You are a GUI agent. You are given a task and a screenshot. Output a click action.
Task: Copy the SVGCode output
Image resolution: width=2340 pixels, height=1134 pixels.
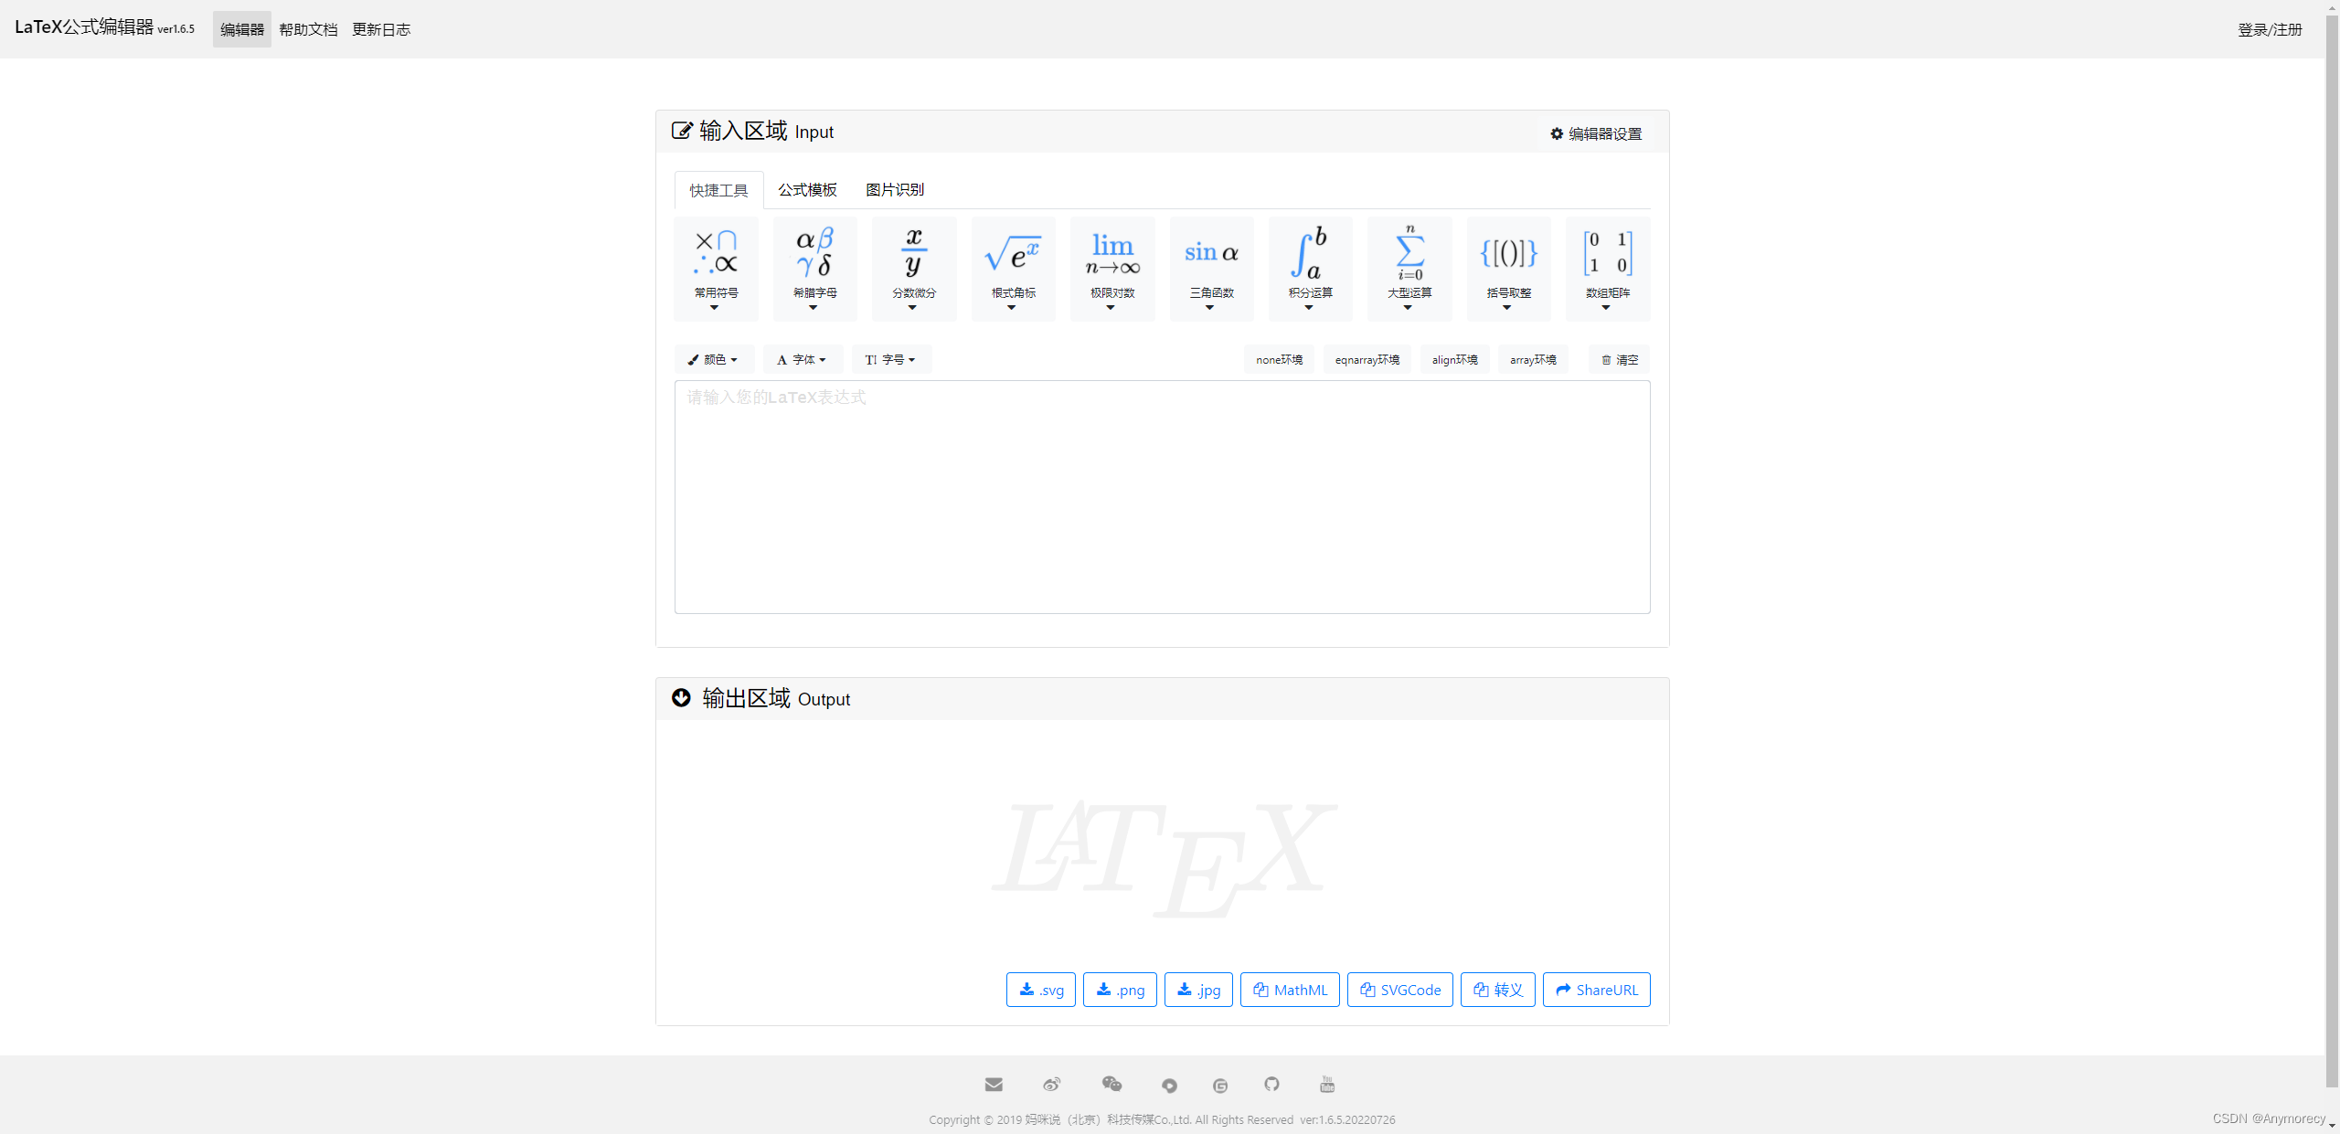(1400, 990)
